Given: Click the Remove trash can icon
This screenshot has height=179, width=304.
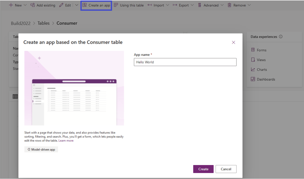Looking at the screenshot, I should click(x=229, y=5).
